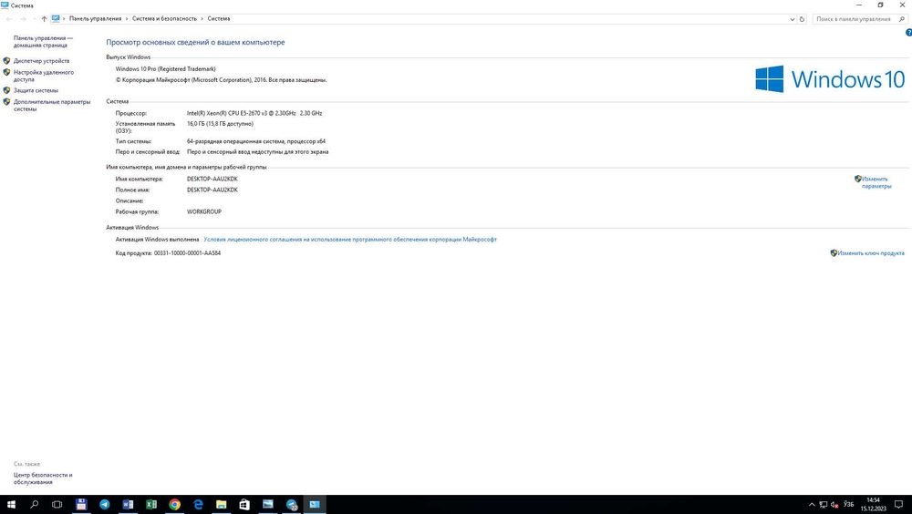Click product code 00331-10000-00001-AA584

point(187,253)
